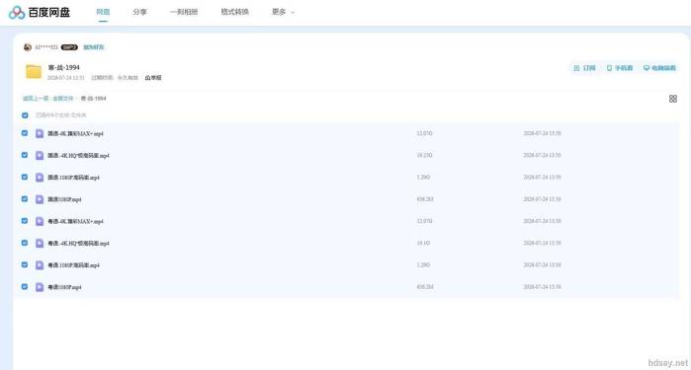Uncheck 粤语 4K HQ mp4 checkbox

point(25,243)
